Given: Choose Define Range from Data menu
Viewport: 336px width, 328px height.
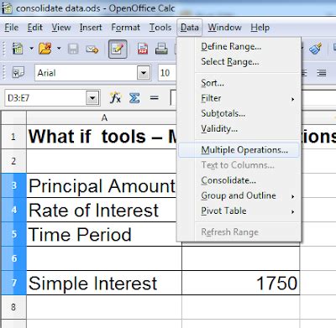Looking at the screenshot, I should coord(239,46).
